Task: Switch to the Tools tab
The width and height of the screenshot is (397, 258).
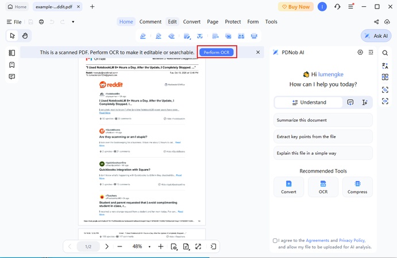Action: pyautogui.click(x=271, y=22)
